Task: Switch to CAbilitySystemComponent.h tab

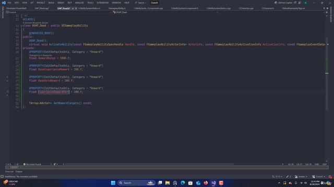Action: 185,8
